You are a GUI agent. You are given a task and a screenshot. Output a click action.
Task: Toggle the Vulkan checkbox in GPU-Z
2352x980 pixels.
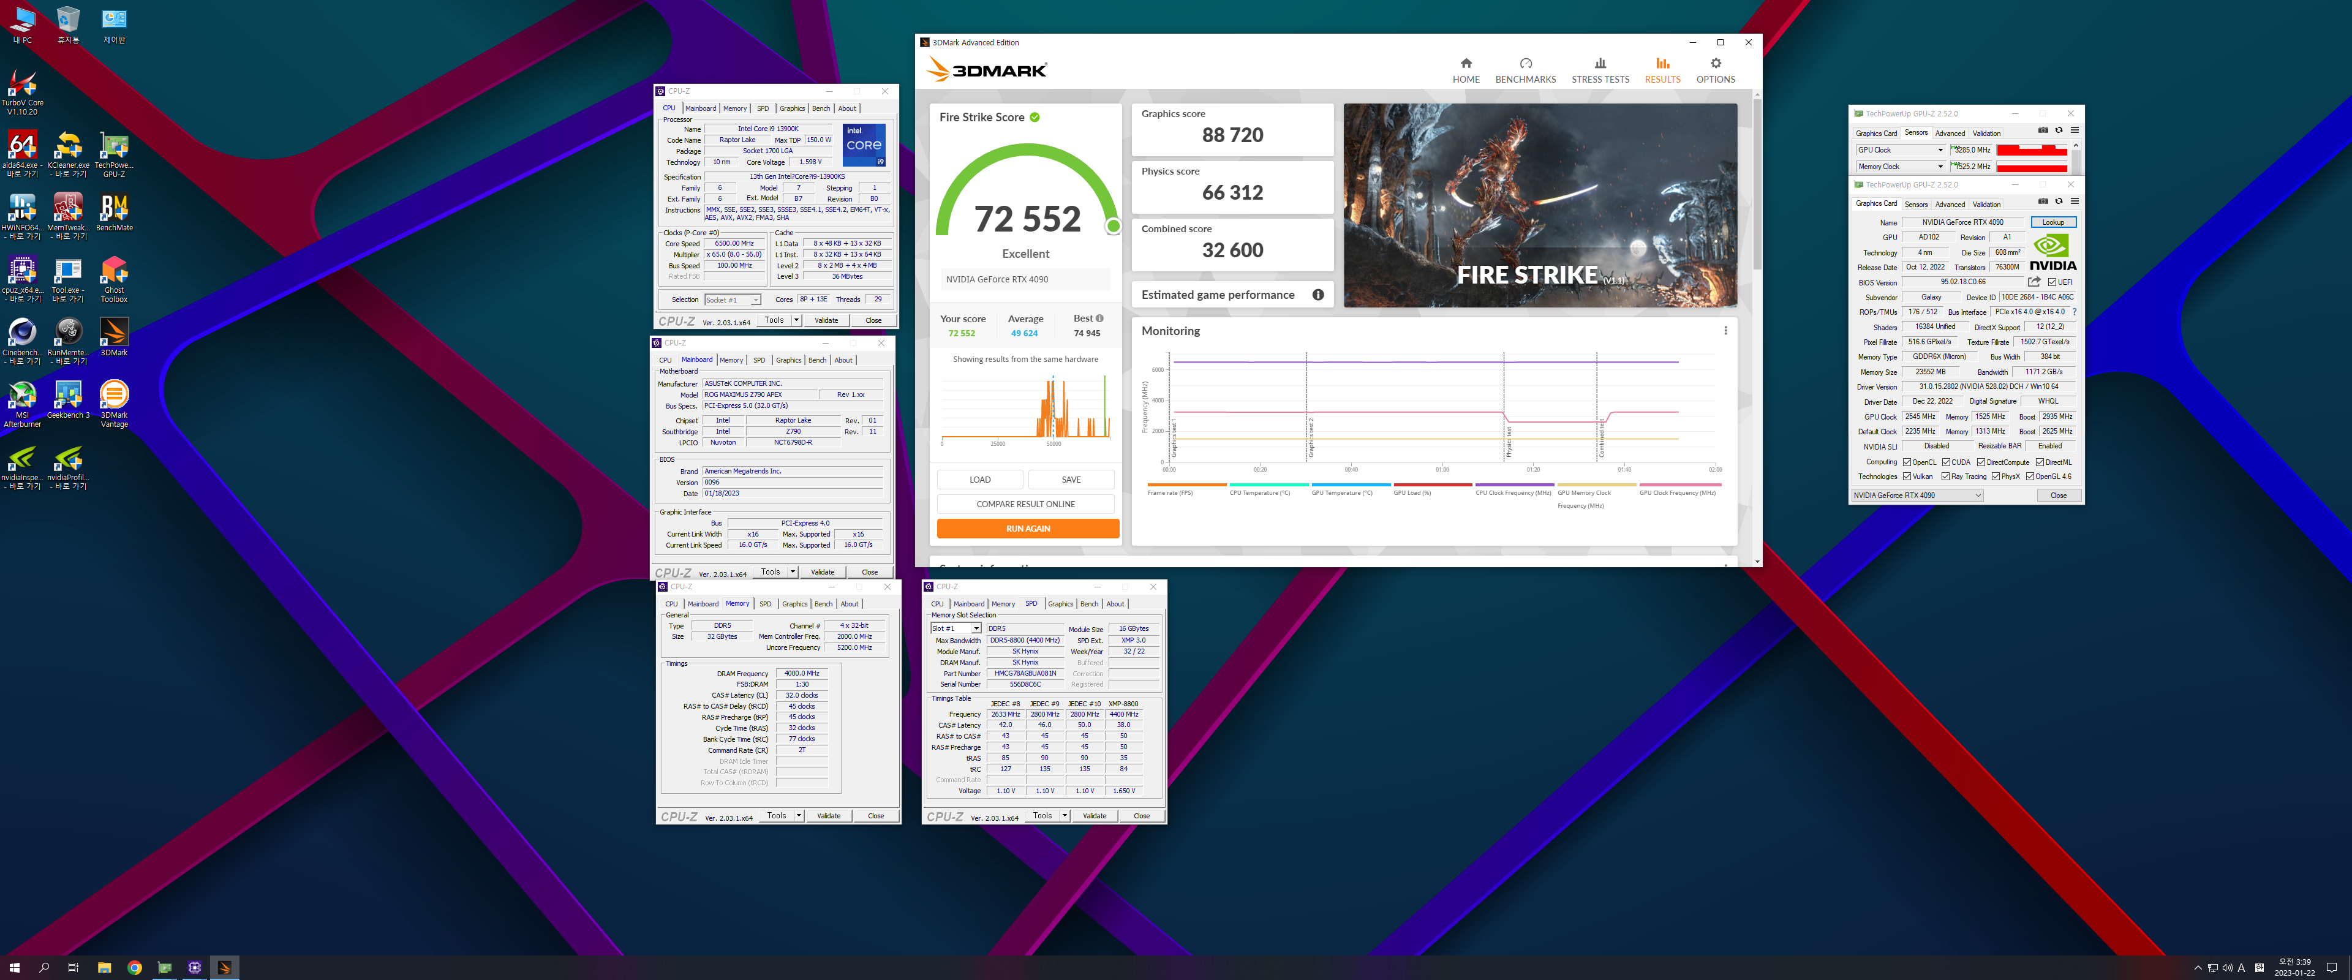click(x=1907, y=477)
